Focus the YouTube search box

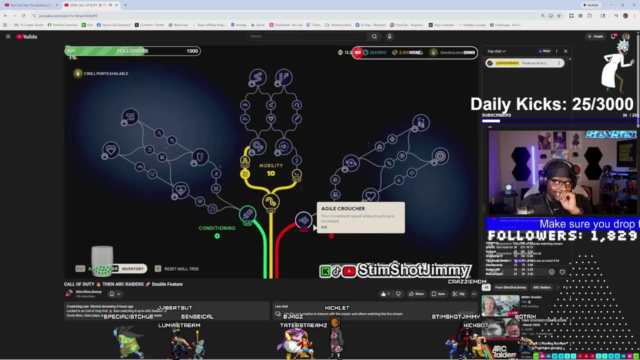(x=307, y=36)
